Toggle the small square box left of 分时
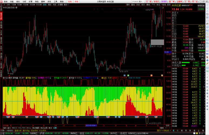 coord(4,5)
